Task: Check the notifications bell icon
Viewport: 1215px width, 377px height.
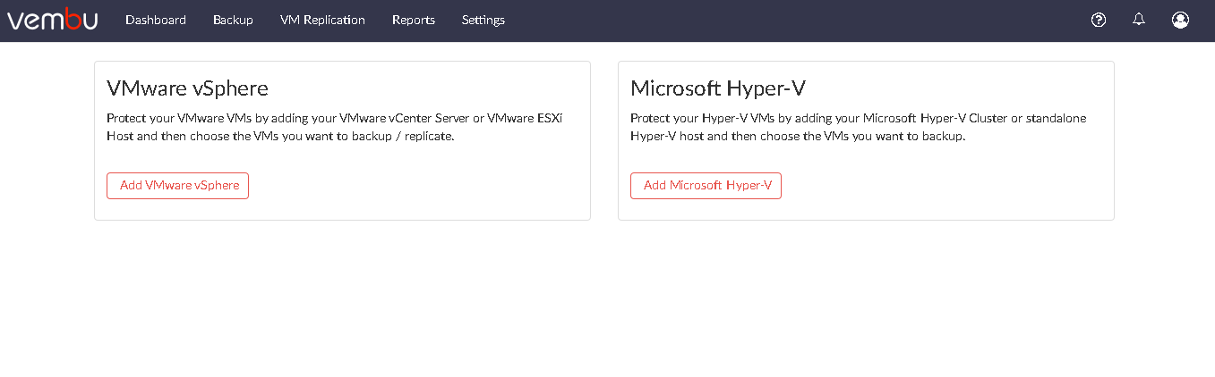Action: coord(1139,19)
